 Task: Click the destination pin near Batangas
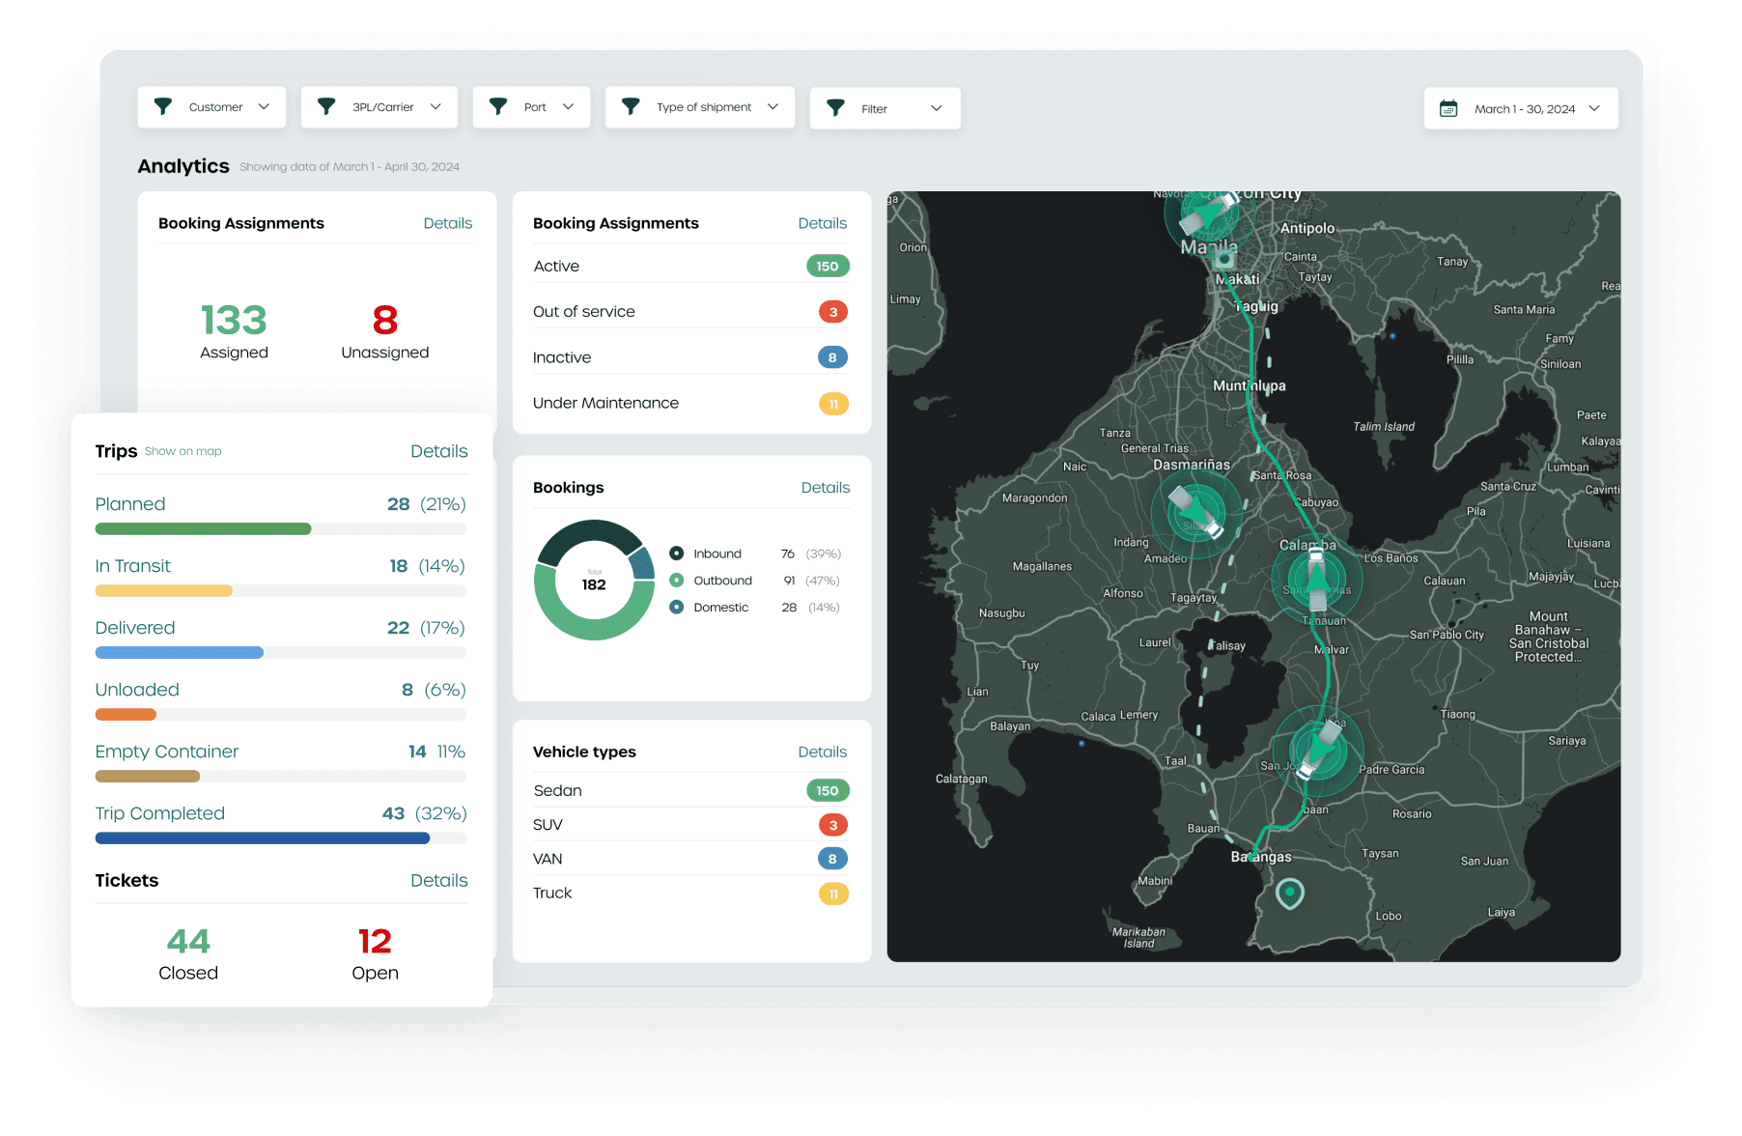pos(1291,895)
